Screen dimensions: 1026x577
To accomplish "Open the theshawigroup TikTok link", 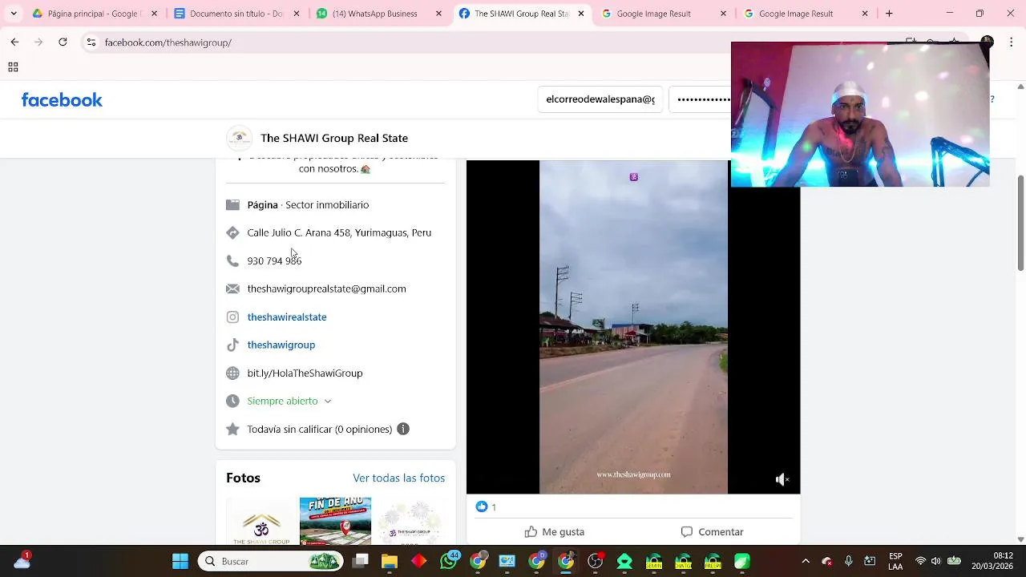I will 281,345.
